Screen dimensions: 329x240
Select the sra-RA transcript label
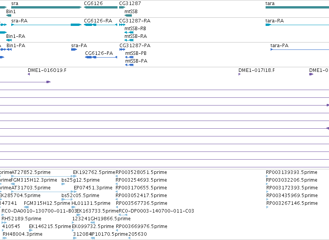pos(19,21)
